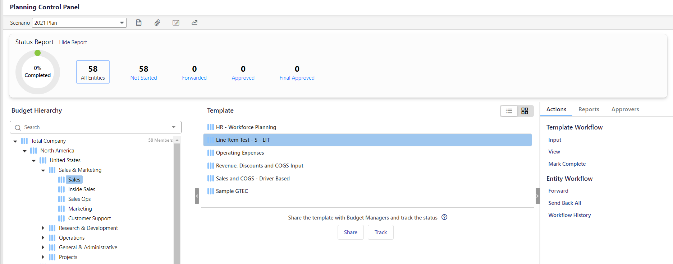The height and width of the screenshot is (264, 673).
Task: Select the Sales entity in hierarchy
Action: (x=74, y=180)
